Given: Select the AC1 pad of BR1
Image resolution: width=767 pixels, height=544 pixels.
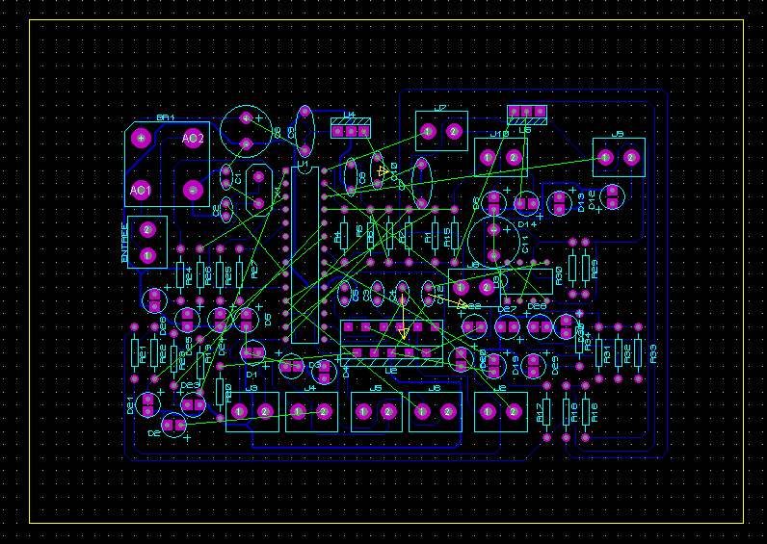Looking at the screenshot, I should click(x=141, y=190).
